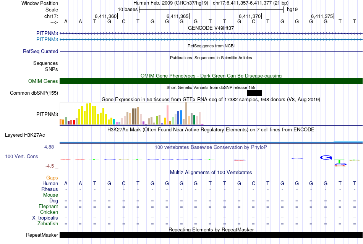Click the Layered H3K27Ac signal line
Screen dimensions: 363x244
pyautogui.click(x=211, y=142)
